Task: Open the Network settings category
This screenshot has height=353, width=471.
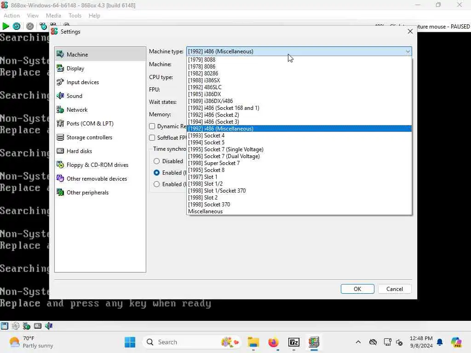Action: click(x=100, y=110)
